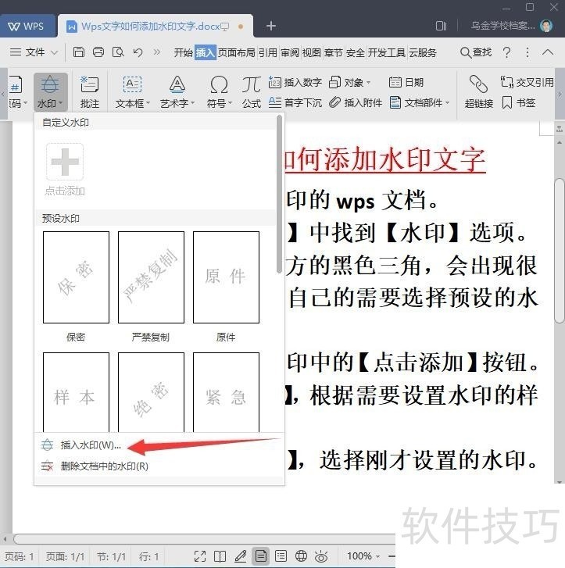This screenshot has height=568, width=565.
Task: Click the 水印 watermark button
Action: pos(50,91)
